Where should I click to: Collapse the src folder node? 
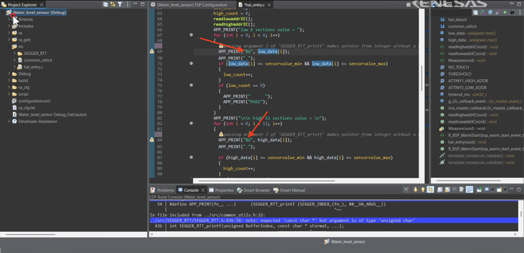(x=9, y=46)
